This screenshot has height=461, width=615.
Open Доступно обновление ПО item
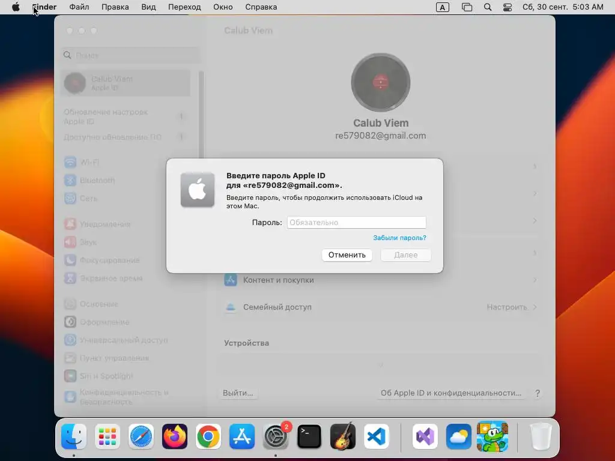[126, 137]
